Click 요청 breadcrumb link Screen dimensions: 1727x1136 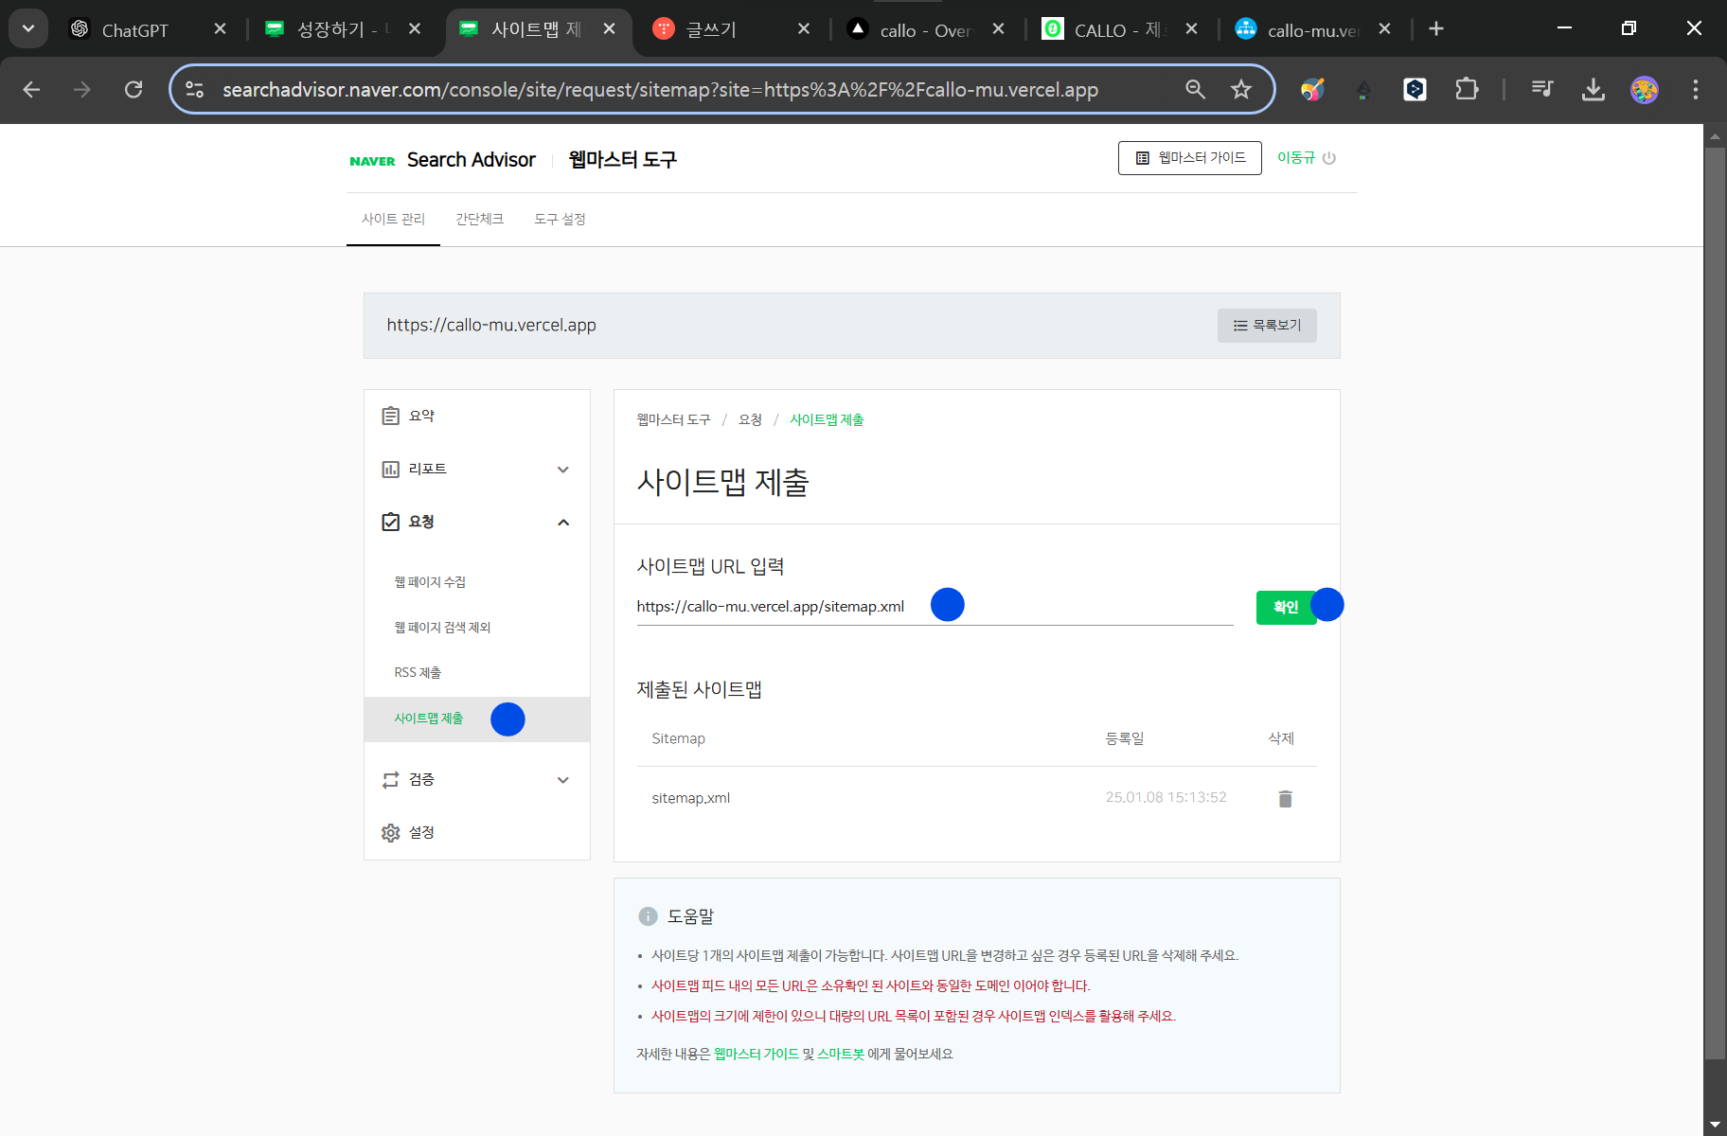coord(750,419)
